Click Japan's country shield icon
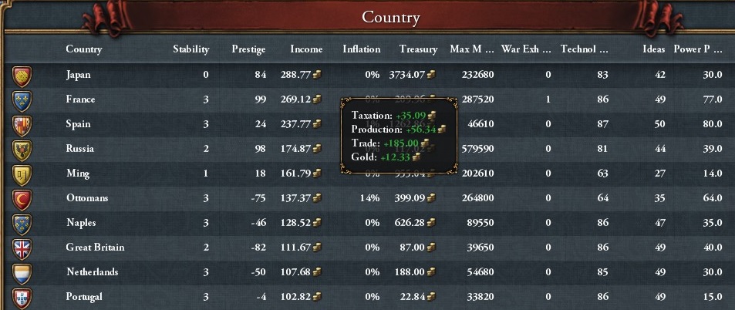 click(x=22, y=75)
